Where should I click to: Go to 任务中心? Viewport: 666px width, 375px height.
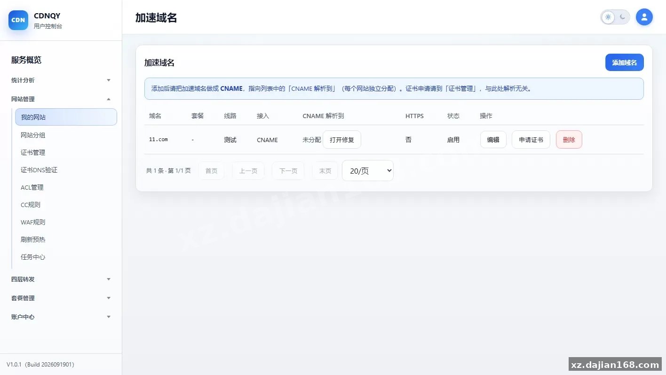tap(66, 257)
